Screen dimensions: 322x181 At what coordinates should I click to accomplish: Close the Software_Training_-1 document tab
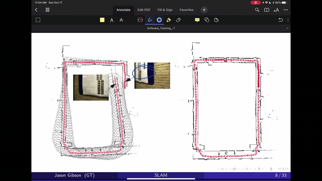tap(287, 28)
